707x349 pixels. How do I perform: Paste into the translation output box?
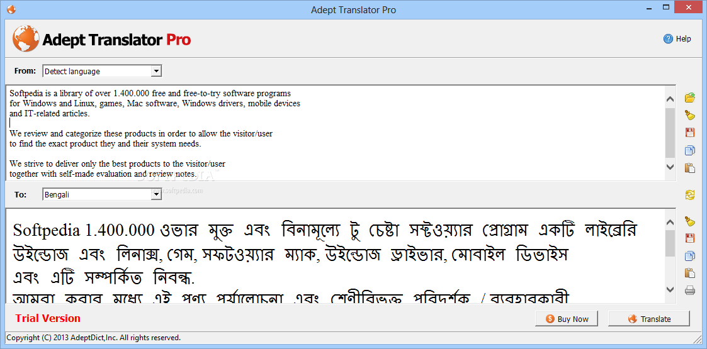pos(690,273)
